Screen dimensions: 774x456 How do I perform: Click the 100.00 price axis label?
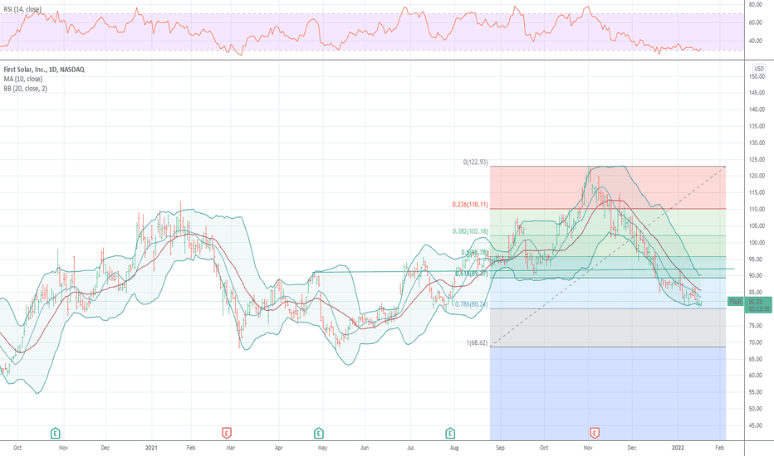tap(757, 243)
